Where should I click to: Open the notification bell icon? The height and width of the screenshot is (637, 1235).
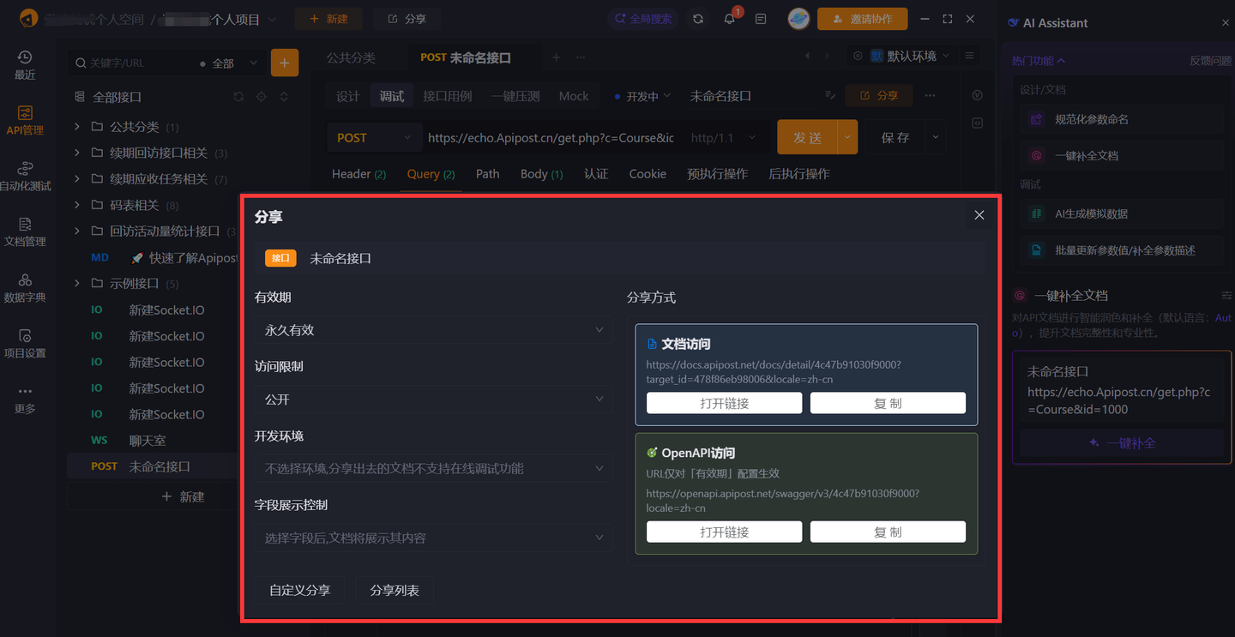pyautogui.click(x=729, y=19)
